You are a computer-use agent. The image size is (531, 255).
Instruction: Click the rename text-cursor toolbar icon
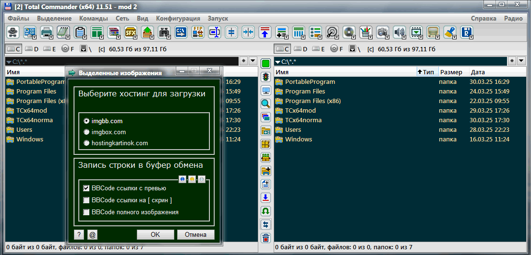click(214, 32)
